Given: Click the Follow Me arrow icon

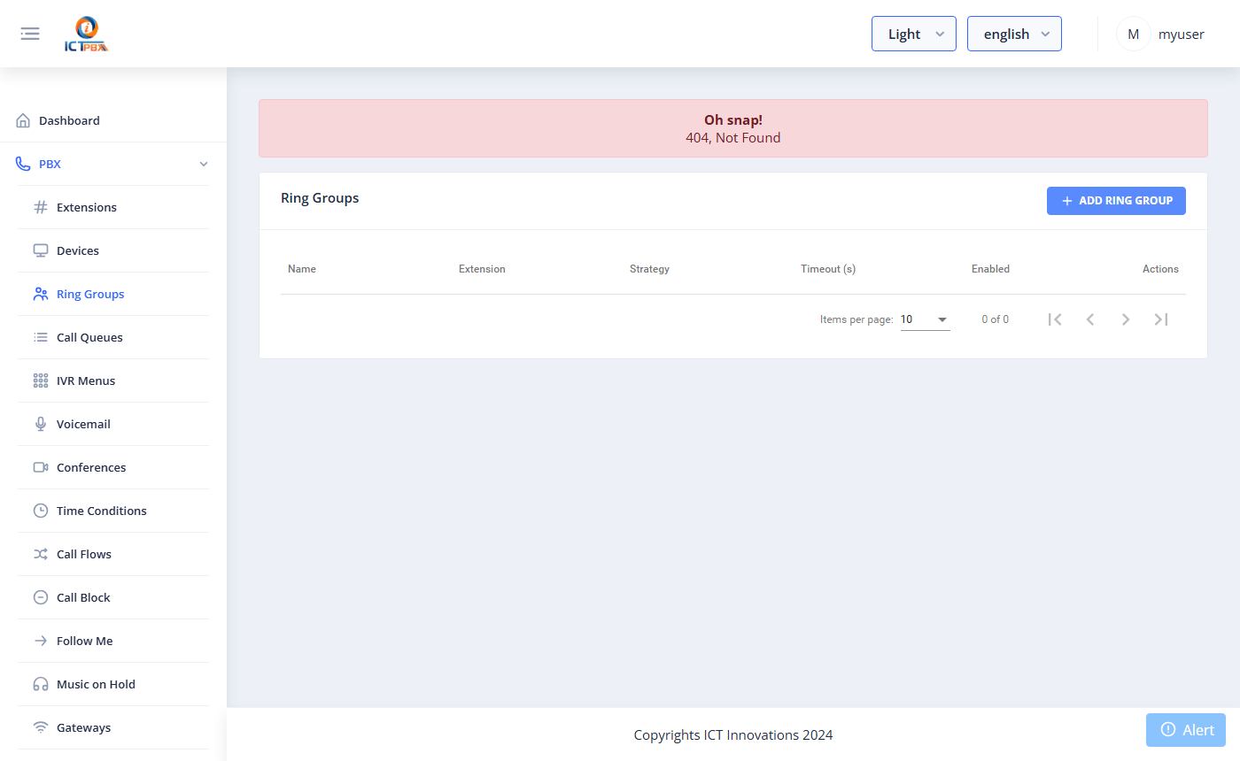Looking at the screenshot, I should point(41,641).
